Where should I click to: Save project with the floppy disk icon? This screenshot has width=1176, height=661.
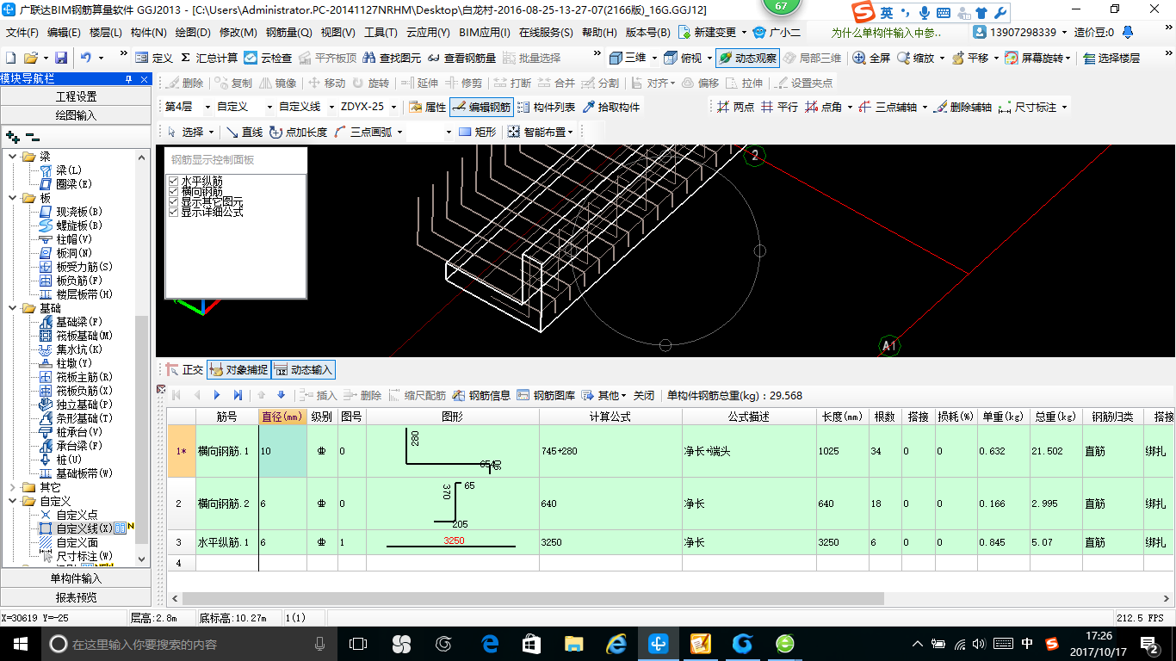pyautogui.click(x=61, y=58)
